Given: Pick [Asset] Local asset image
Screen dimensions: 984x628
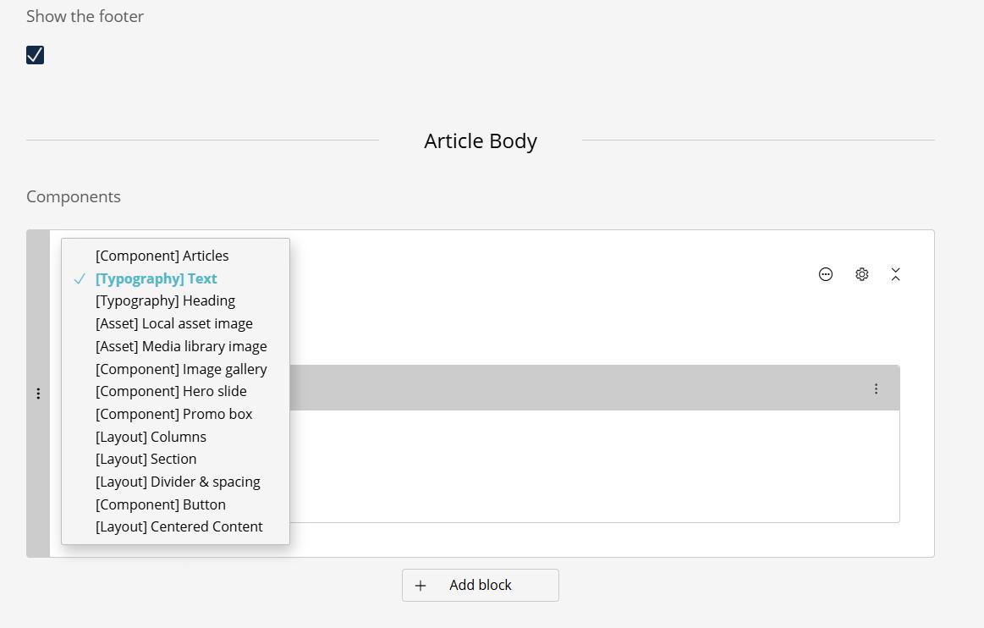Looking at the screenshot, I should tap(176, 323).
